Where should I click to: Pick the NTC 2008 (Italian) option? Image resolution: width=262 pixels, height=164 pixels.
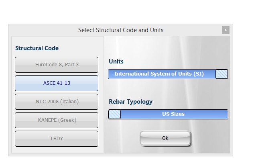(57, 102)
